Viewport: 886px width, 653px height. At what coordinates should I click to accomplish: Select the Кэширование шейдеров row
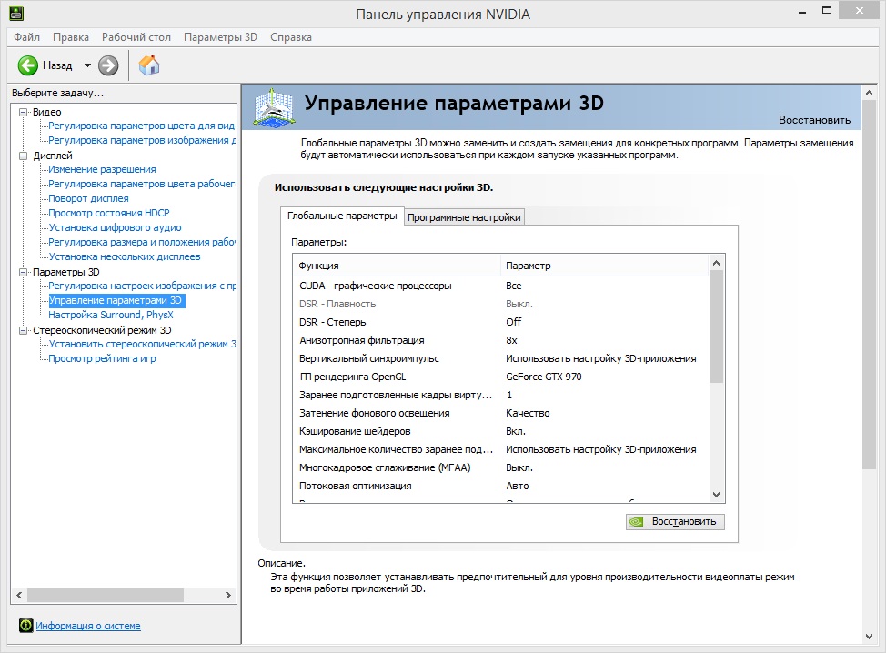click(x=500, y=432)
